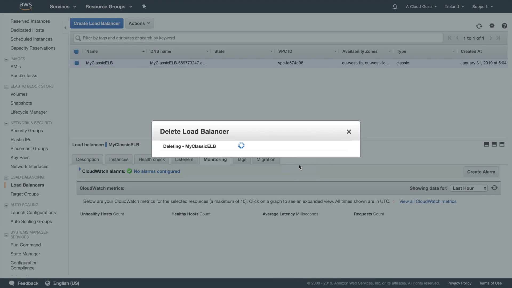Refresh the CloudWatch metrics data

point(494,188)
